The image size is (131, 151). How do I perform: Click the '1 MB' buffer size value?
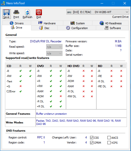click(x=118, y=46)
